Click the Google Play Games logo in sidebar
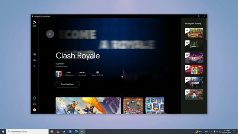The height and width of the screenshot is (134, 238). click(x=35, y=22)
